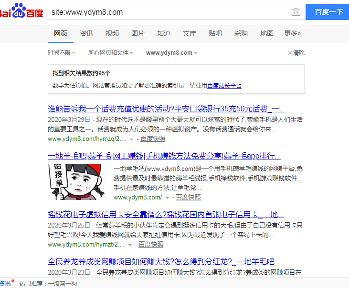This screenshot has width=349, height=288.
Task: Open the www.ydym8.com site filter dropdown
Action: coord(171,53)
